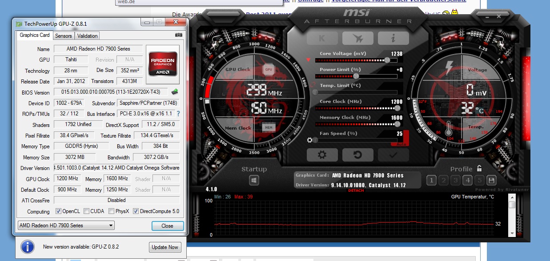Image resolution: width=550 pixels, height=261 pixels.
Task: Click the red triangle beside Core Voltage
Action: [x=308, y=59]
